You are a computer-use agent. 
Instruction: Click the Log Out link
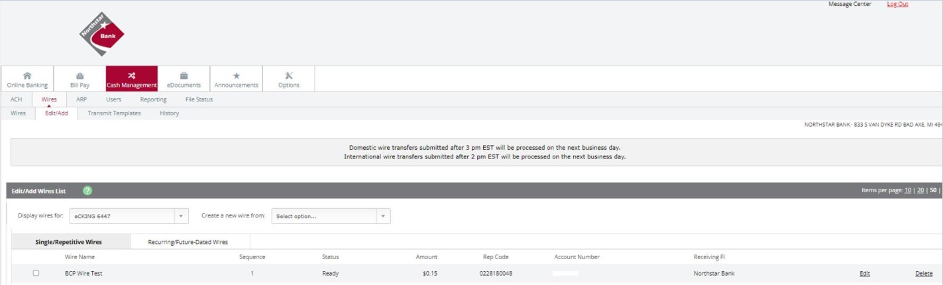click(x=897, y=5)
